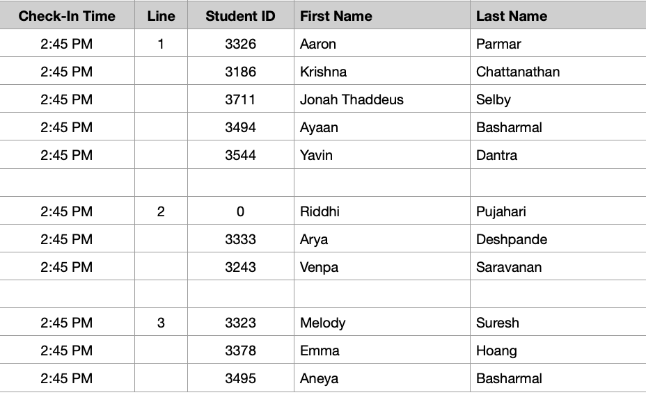This screenshot has width=646, height=395.
Task: Select the Jonah Thaddeus cell
Action: tap(382, 99)
